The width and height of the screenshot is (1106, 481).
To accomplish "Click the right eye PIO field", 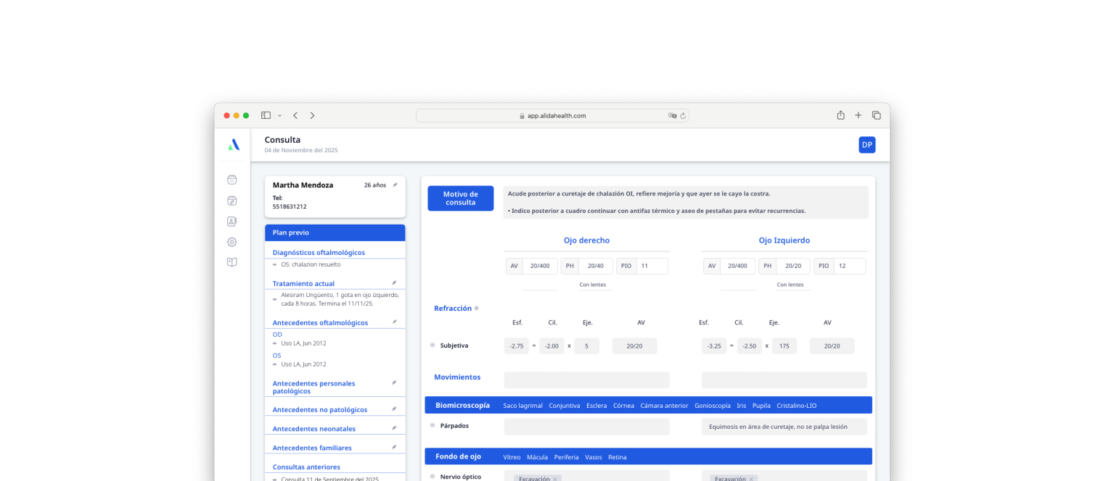I will click(652, 266).
